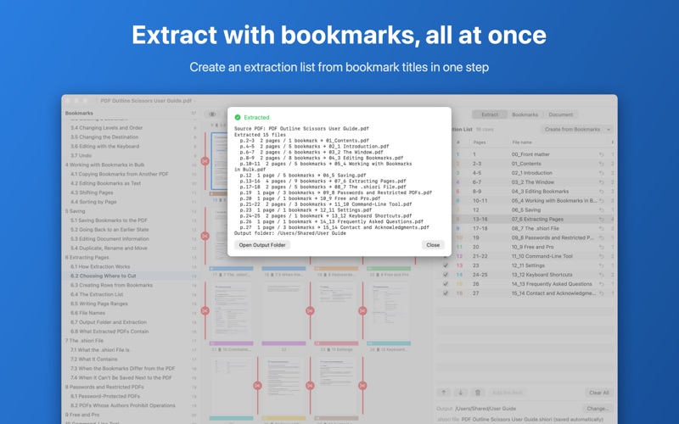Image resolution: width=679 pixels, height=424 pixels.
Task: Select page 23 thumbnail labeled 11 Settings
Action: pyautogui.click(x=336, y=310)
